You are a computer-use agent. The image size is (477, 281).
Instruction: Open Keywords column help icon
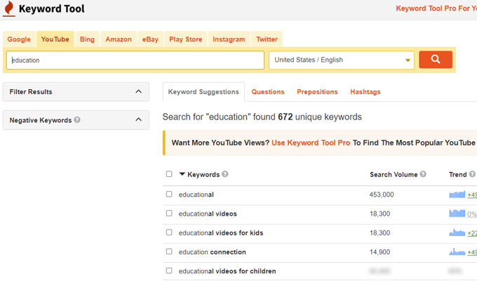coord(224,174)
